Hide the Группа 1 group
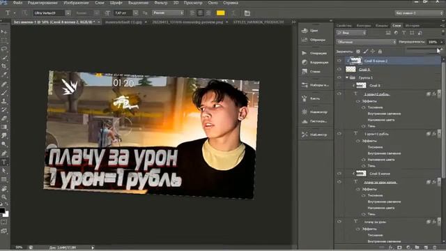 (x=339, y=77)
